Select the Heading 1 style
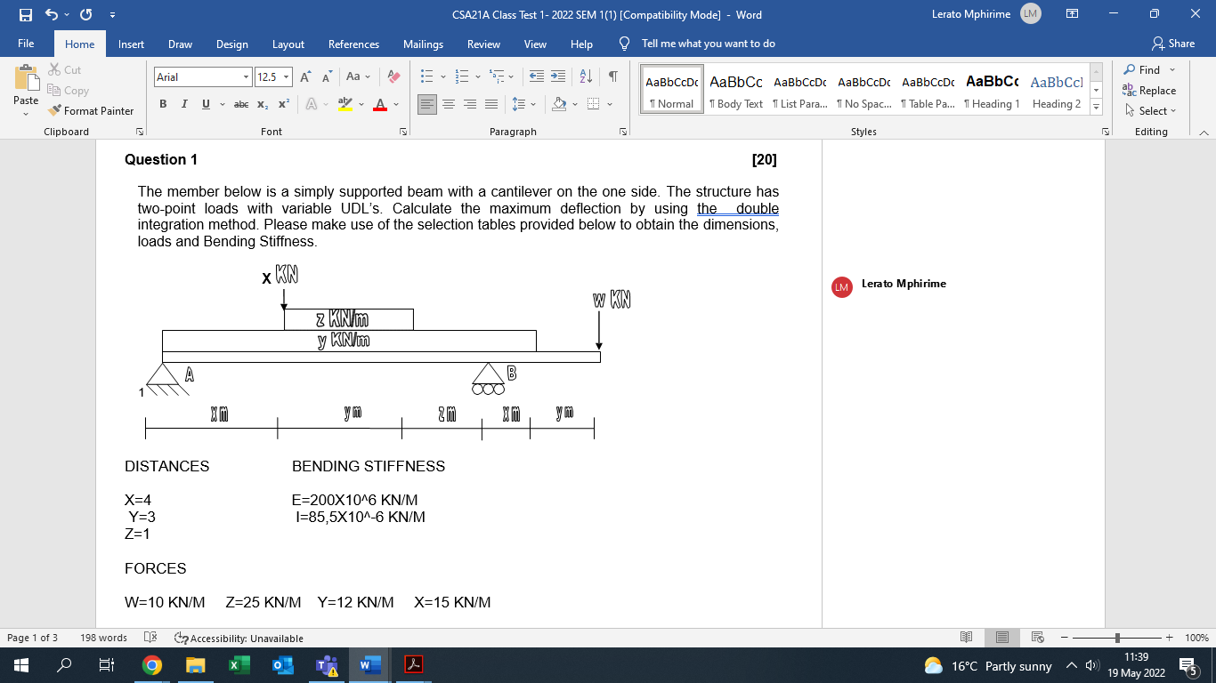1216x683 pixels. tap(991, 87)
